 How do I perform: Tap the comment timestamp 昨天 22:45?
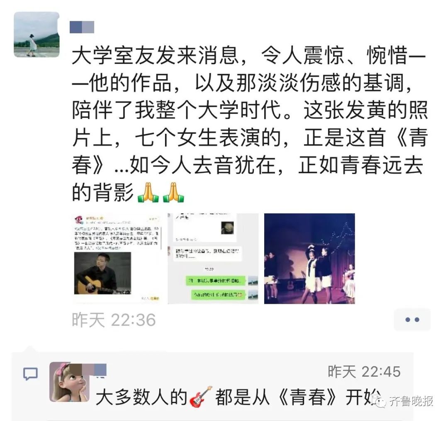pos(364,372)
